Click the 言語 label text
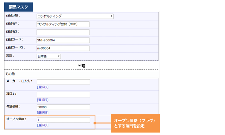The height and width of the screenshot is (135, 225). click(10, 55)
